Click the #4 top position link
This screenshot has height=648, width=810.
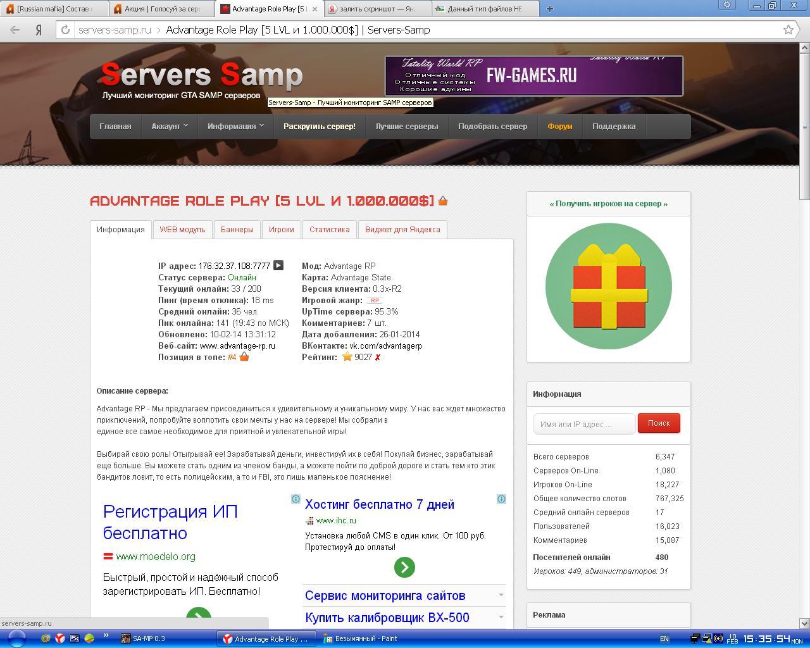232,357
